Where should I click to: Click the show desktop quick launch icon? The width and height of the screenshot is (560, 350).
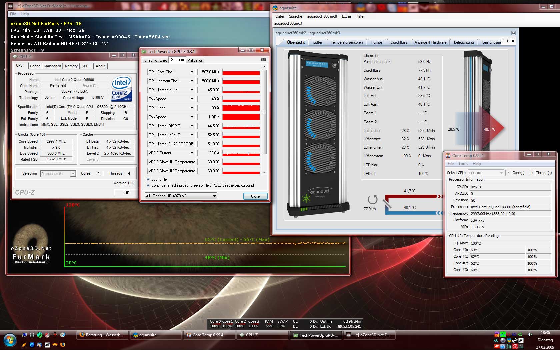24,335
